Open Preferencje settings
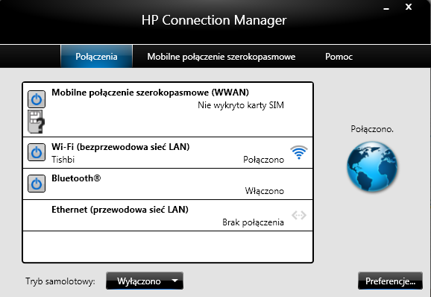This screenshot has width=431, height=297. pyautogui.click(x=390, y=281)
